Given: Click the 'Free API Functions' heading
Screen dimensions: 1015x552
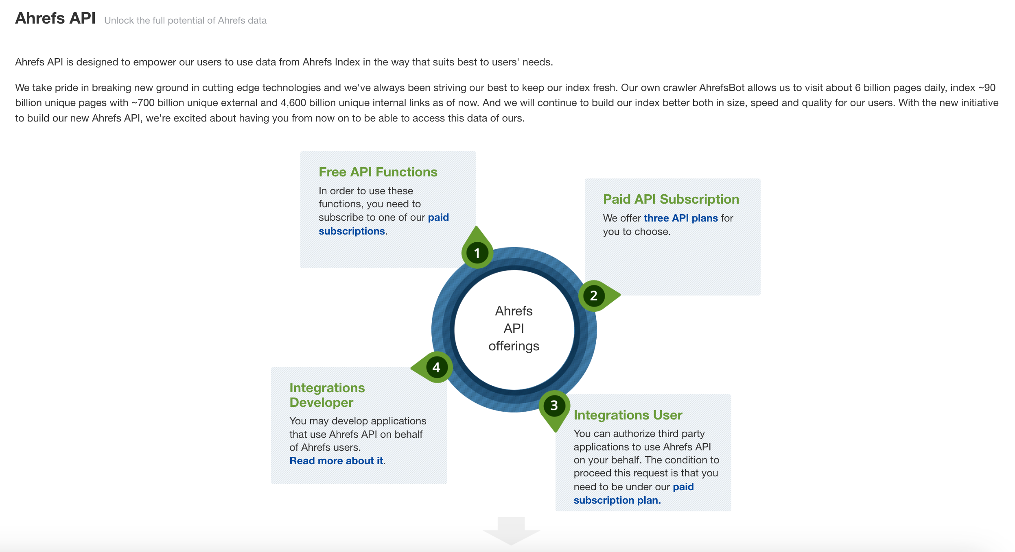Looking at the screenshot, I should [378, 172].
